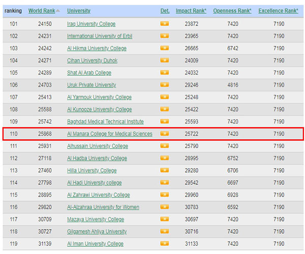Open details icon for Iraq University College
The width and height of the screenshot is (305, 254).
[x=164, y=24]
